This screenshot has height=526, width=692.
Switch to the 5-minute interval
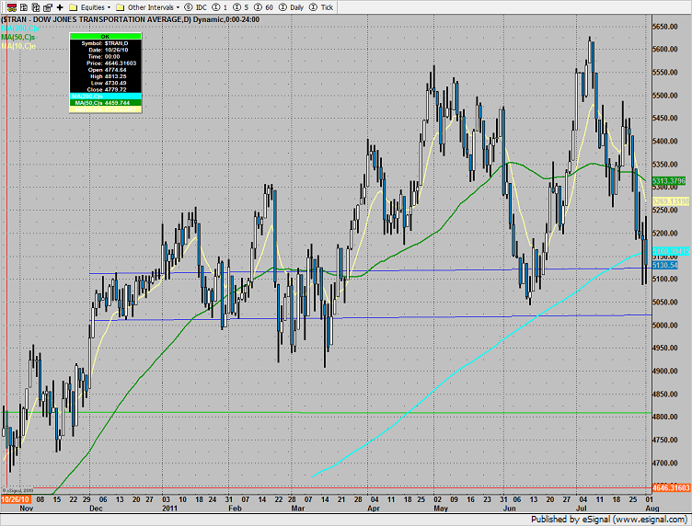[x=241, y=7]
